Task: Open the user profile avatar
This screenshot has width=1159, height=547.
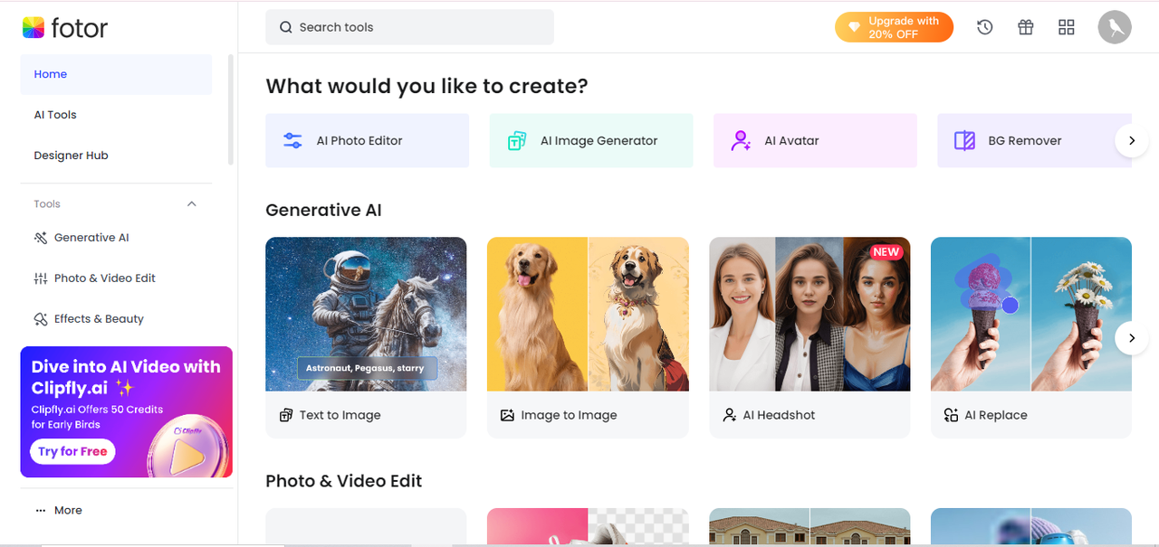Action: click(1115, 27)
